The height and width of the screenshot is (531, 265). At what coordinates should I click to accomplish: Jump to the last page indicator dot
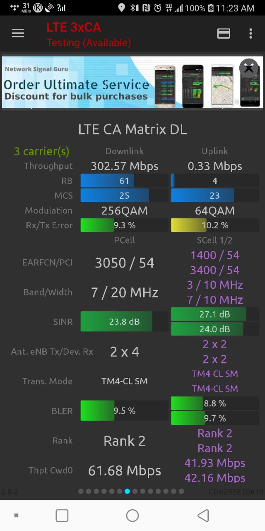pos(181,491)
